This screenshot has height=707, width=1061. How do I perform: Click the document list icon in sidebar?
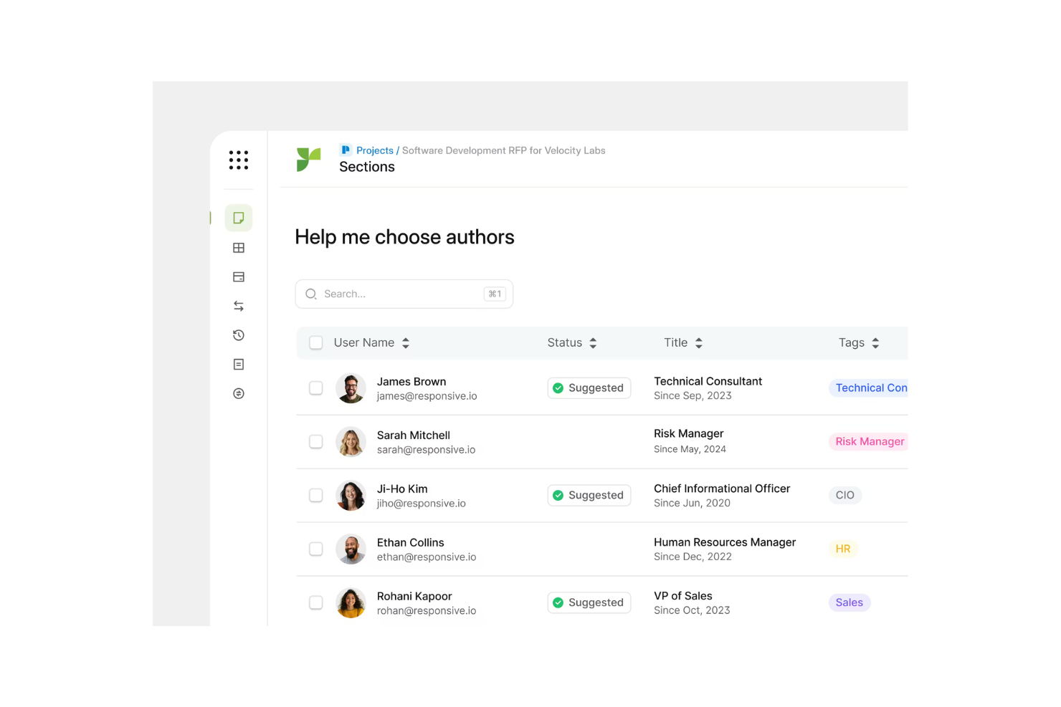238,364
